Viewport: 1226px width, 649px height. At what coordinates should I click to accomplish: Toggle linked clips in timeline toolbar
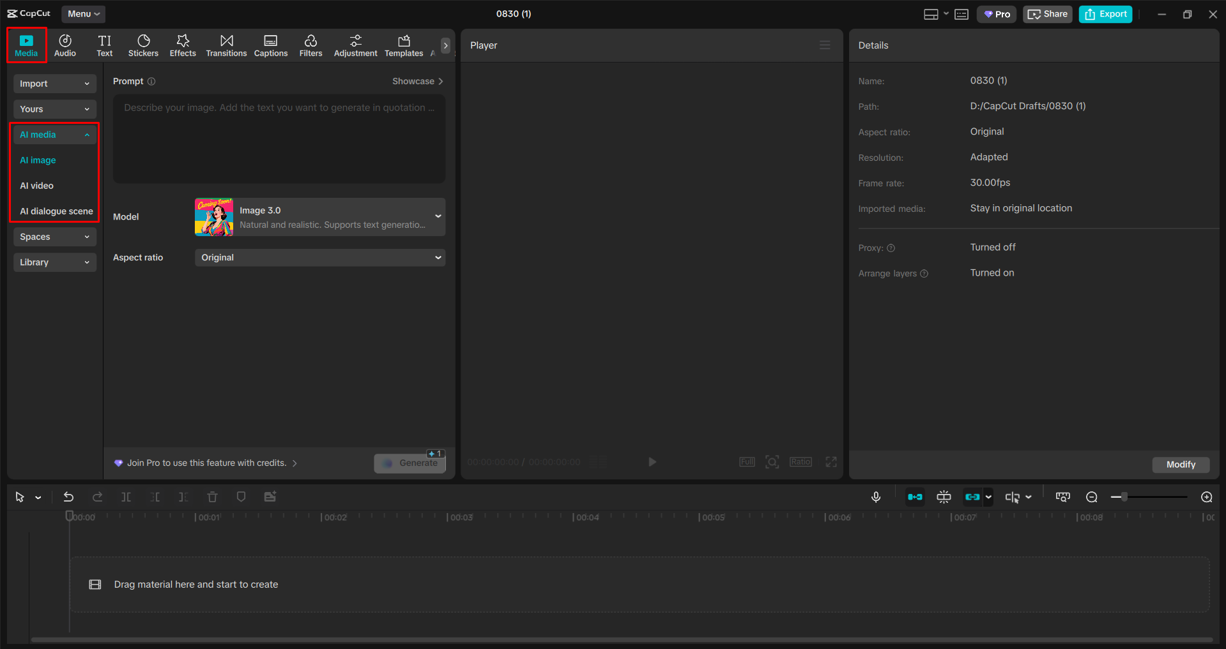(973, 496)
